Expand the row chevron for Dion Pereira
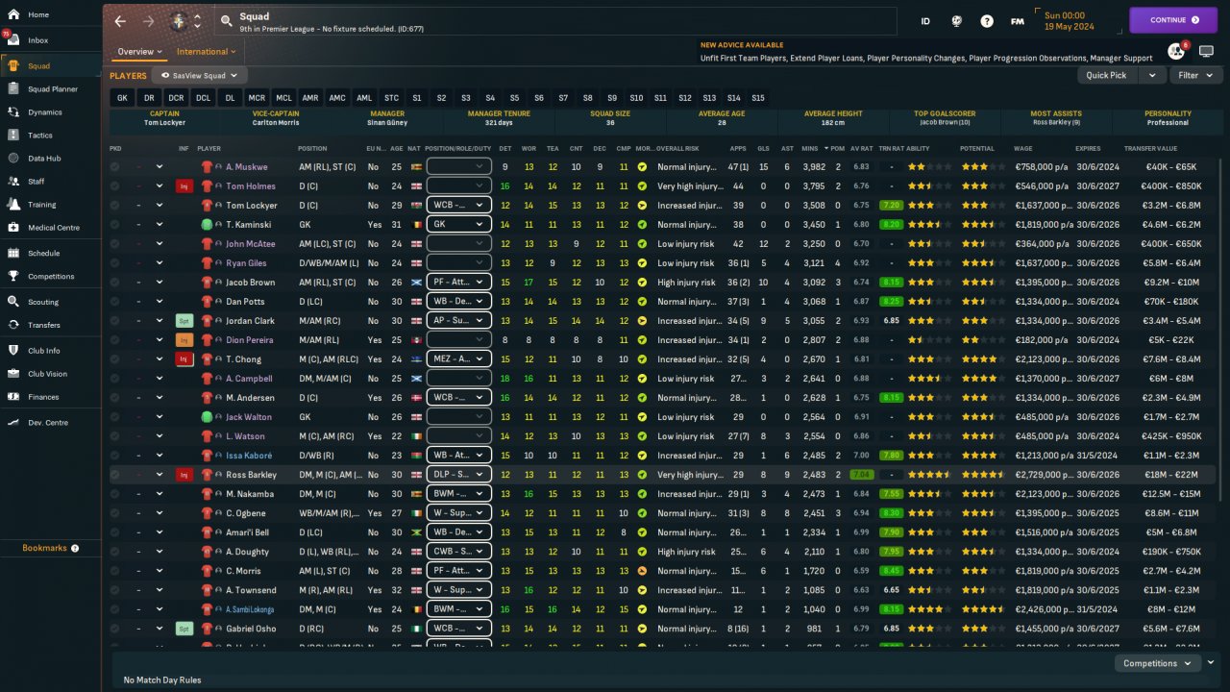The image size is (1230, 692). 160,340
